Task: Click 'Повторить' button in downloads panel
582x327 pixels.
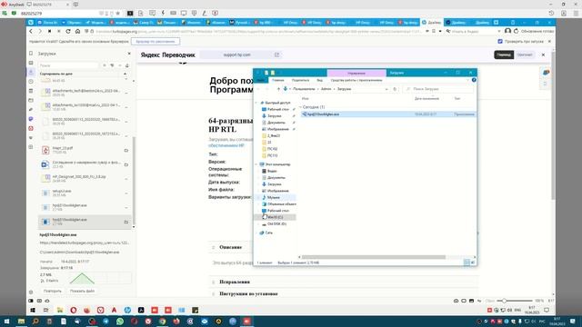Action: click(53, 291)
